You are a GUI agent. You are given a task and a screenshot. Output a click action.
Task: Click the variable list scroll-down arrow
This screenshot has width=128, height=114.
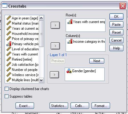tap(41, 80)
